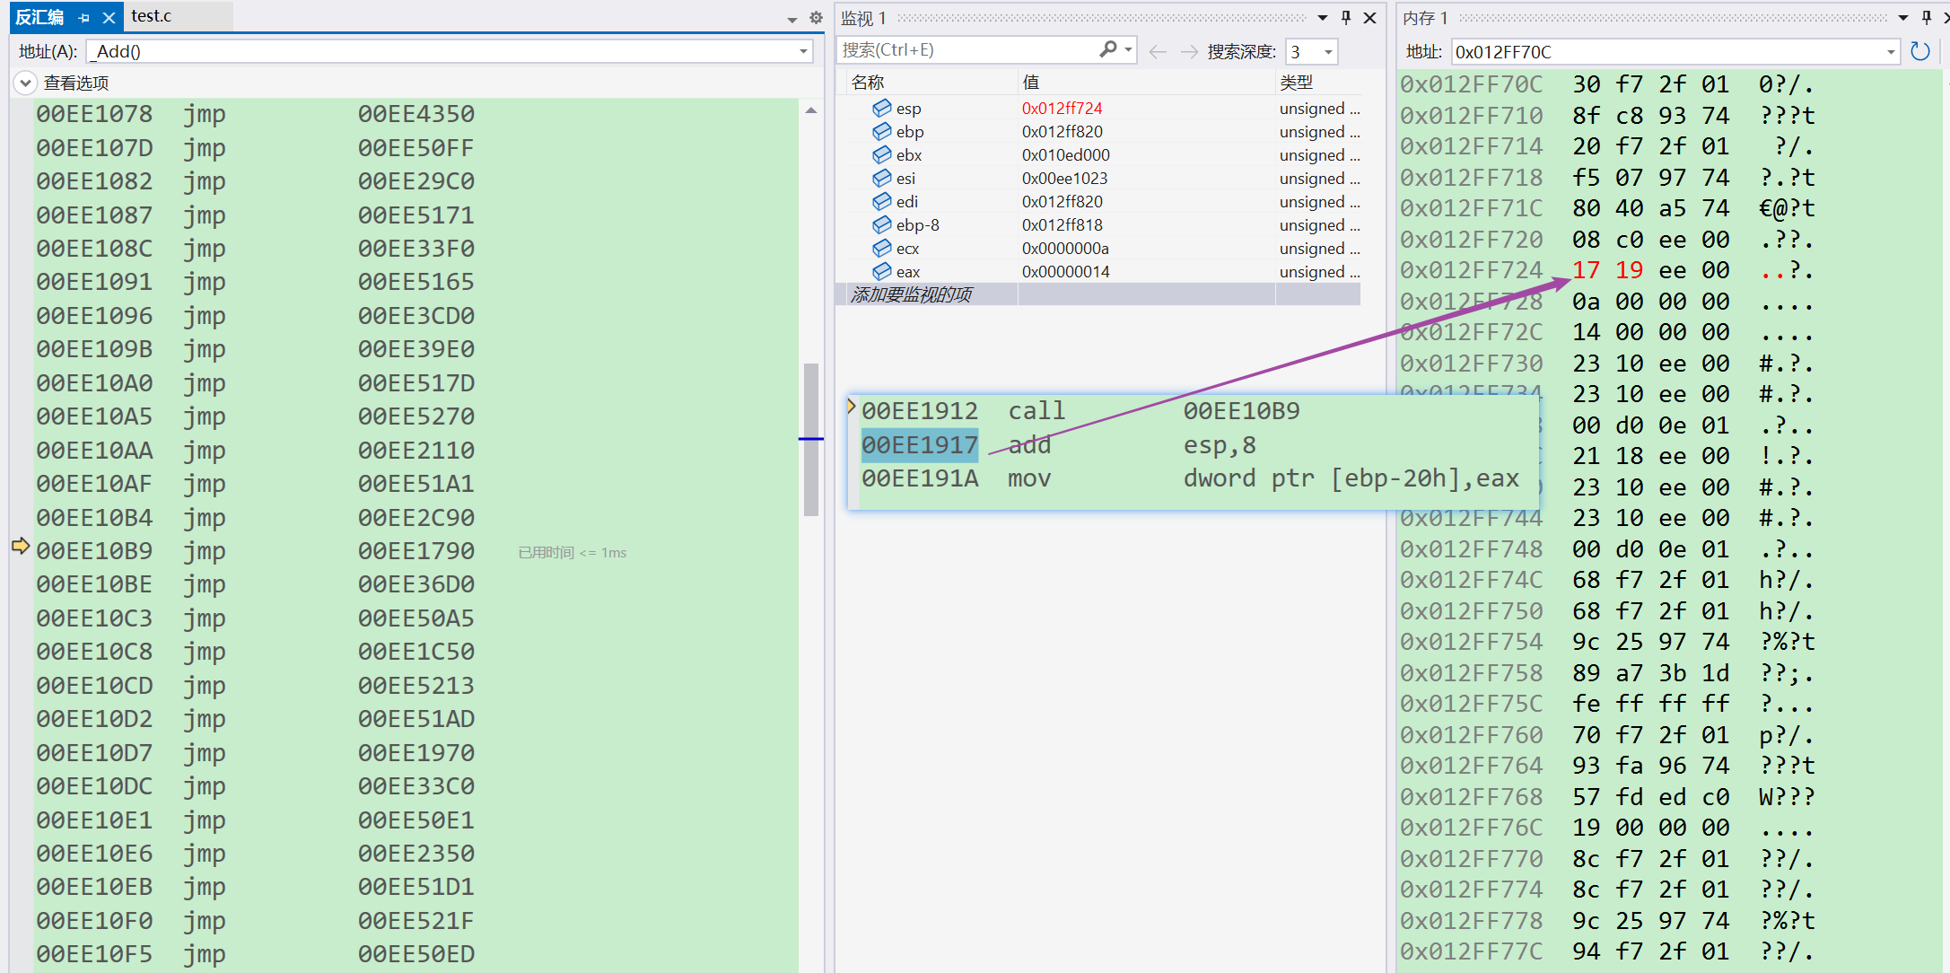Open the document tab list dropdown

point(791,19)
